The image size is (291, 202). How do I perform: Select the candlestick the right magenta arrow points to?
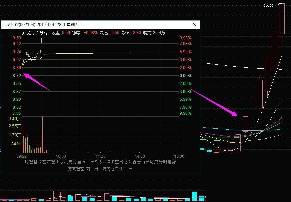pos(245,124)
